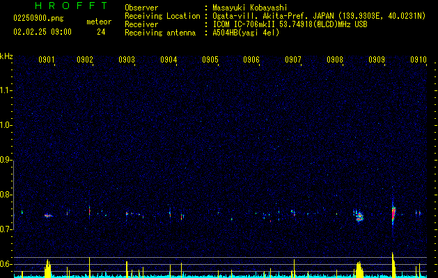Click the Receiving antenna label
Viewport: 438px width, 278px height.
pos(160,33)
